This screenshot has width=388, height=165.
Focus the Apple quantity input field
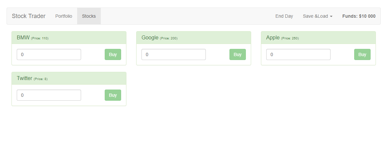point(298,54)
